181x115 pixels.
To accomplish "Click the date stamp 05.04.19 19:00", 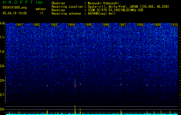I will (15, 13).
